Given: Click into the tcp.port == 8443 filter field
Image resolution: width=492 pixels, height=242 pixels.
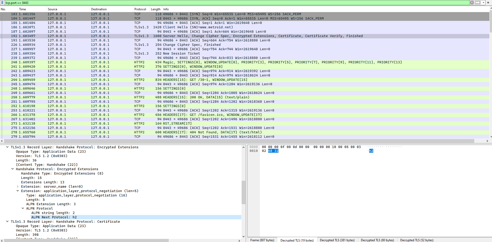Looking at the screenshot, I should (x=237, y=3).
